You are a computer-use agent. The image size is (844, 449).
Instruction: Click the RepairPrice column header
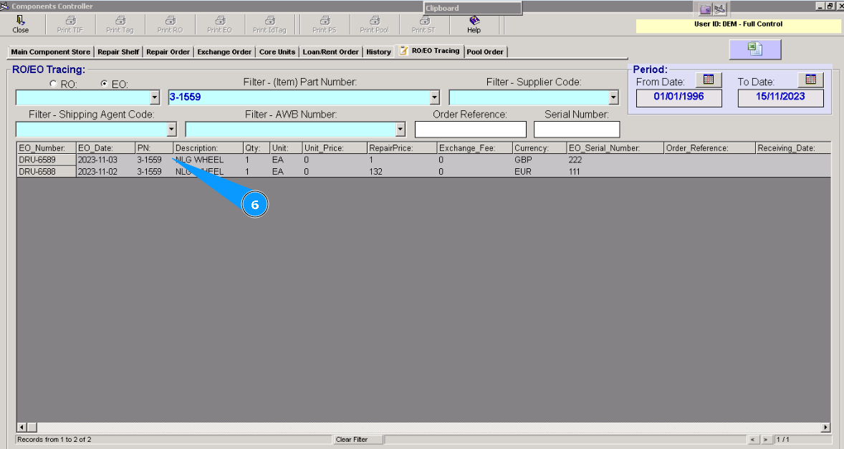click(x=401, y=148)
